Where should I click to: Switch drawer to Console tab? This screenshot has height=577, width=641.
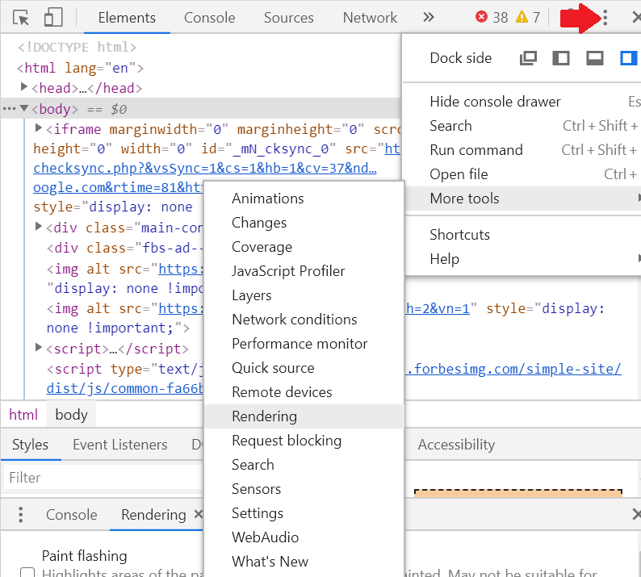pyautogui.click(x=72, y=515)
